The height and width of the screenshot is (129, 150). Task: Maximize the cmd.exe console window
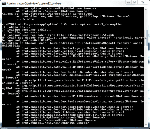[x=134, y=2]
